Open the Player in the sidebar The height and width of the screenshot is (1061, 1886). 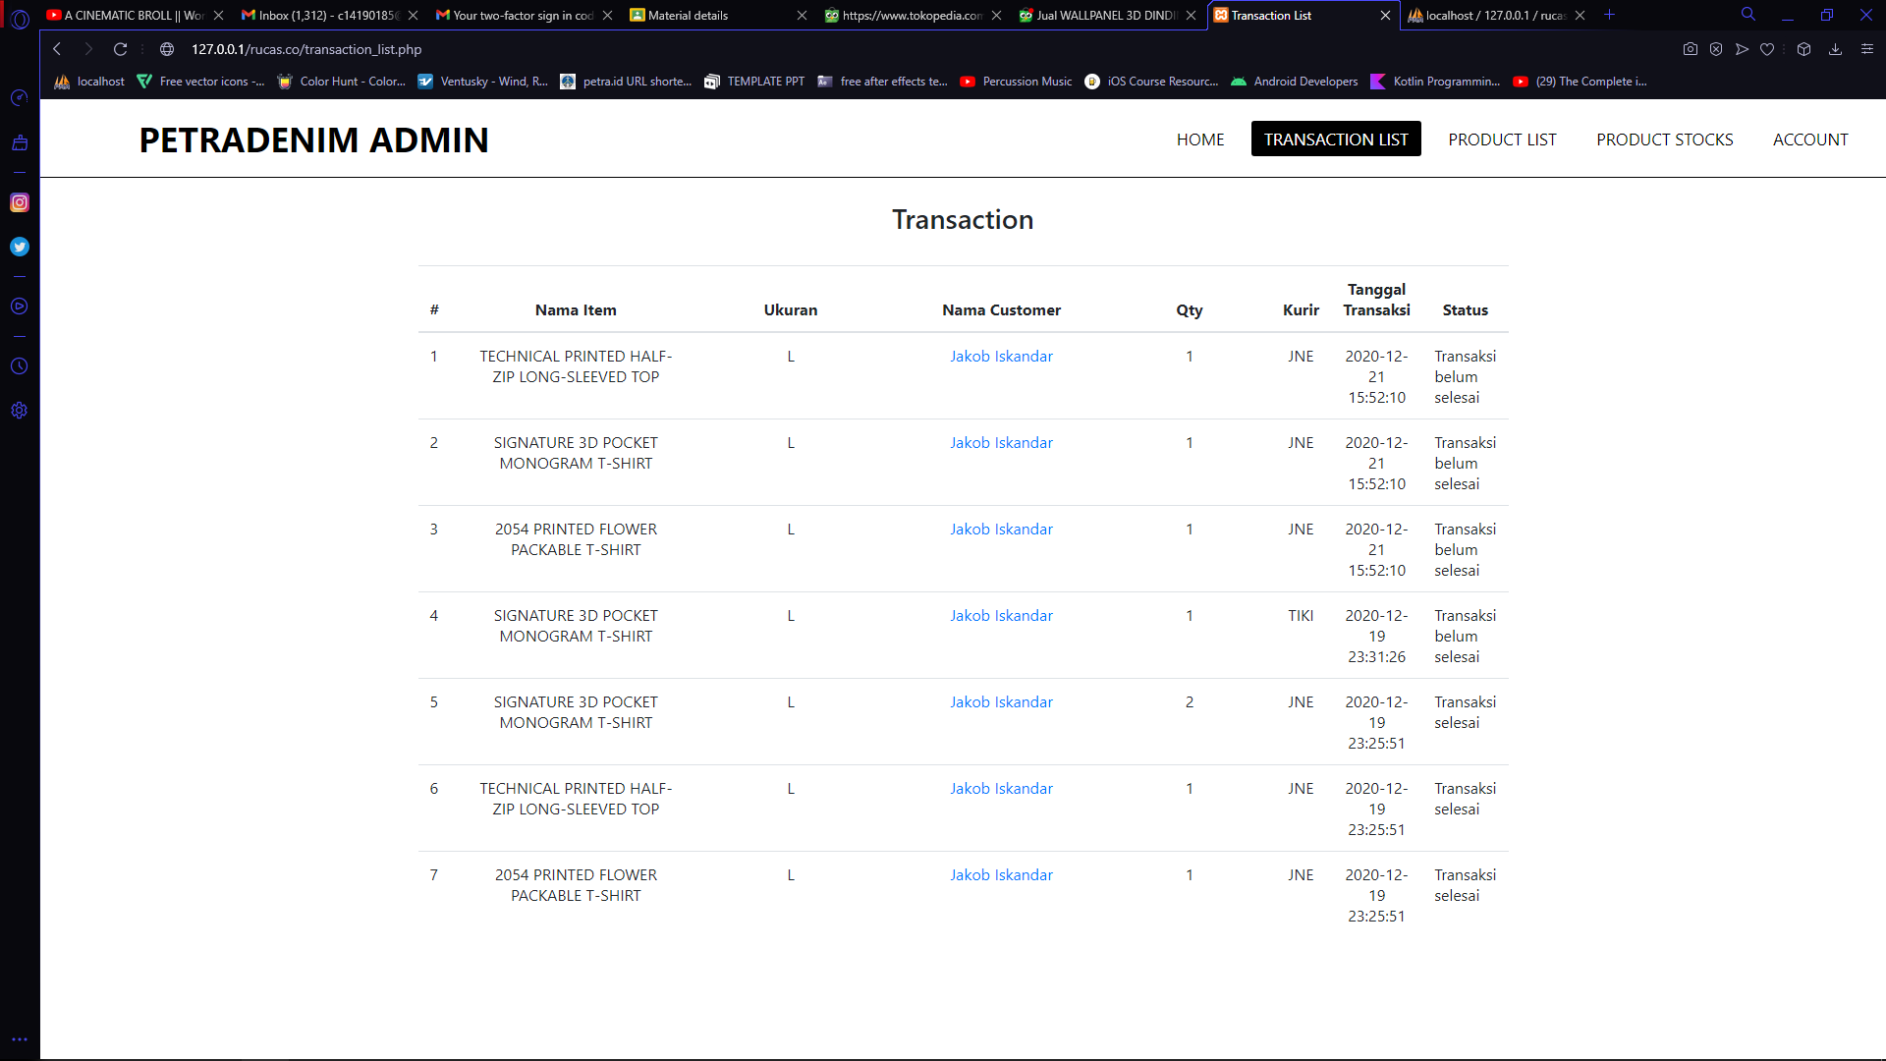click(x=20, y=306)
